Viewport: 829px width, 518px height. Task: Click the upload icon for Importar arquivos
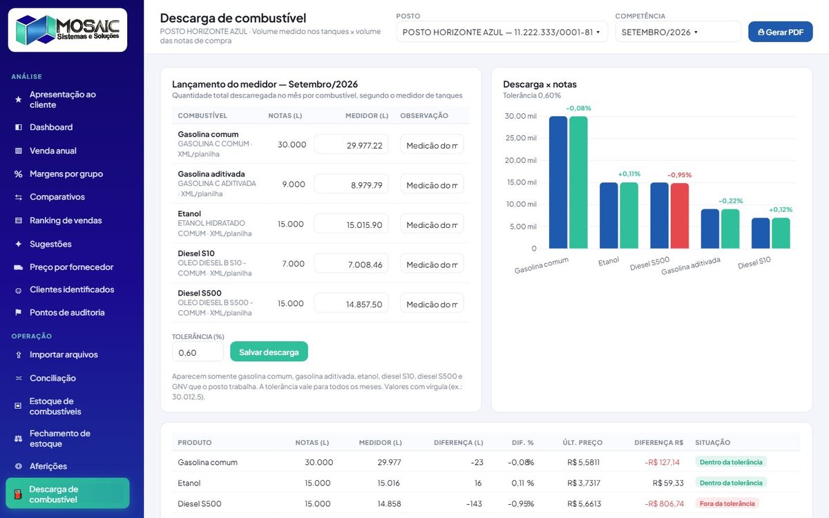pos(19,354)
